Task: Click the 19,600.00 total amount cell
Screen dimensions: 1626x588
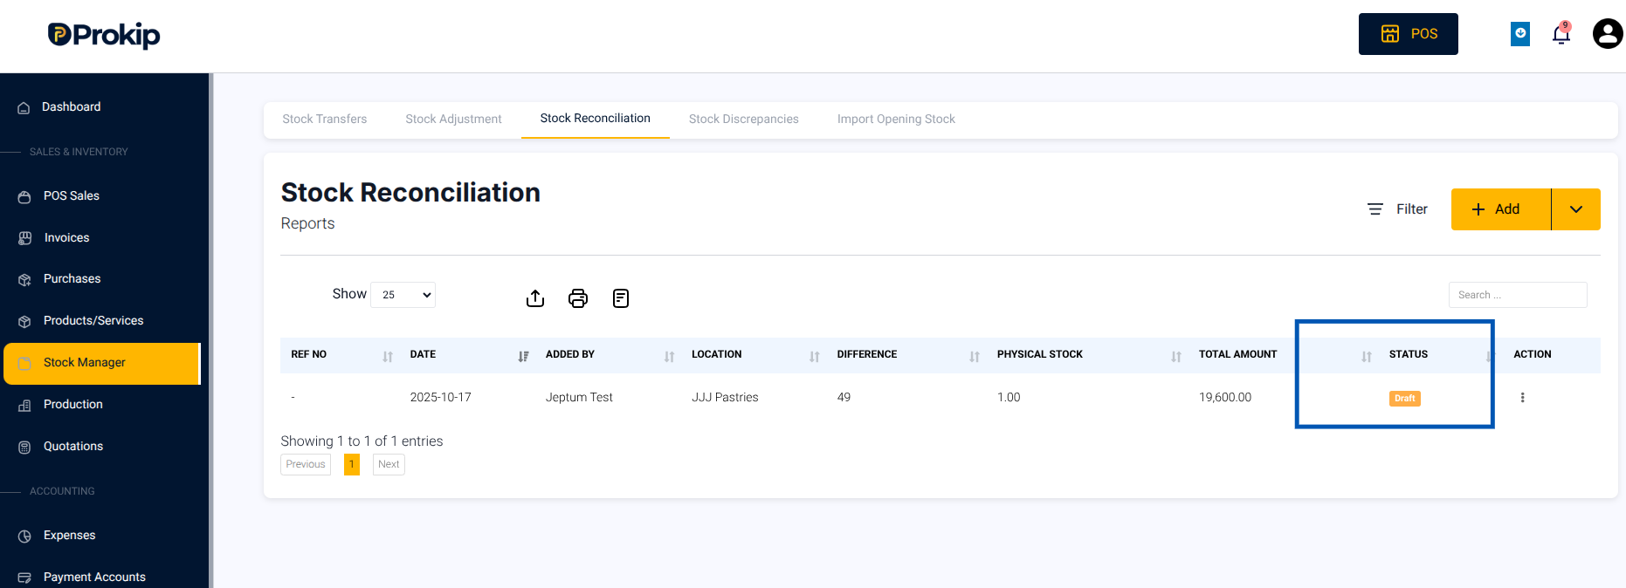Action: click(x=1225, y=397)
